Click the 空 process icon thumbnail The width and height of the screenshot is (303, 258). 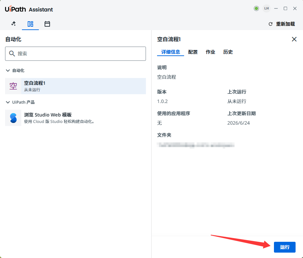[13, 86]
